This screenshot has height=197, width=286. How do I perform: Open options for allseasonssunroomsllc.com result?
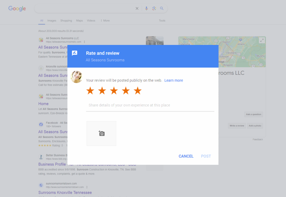[84, 42]
